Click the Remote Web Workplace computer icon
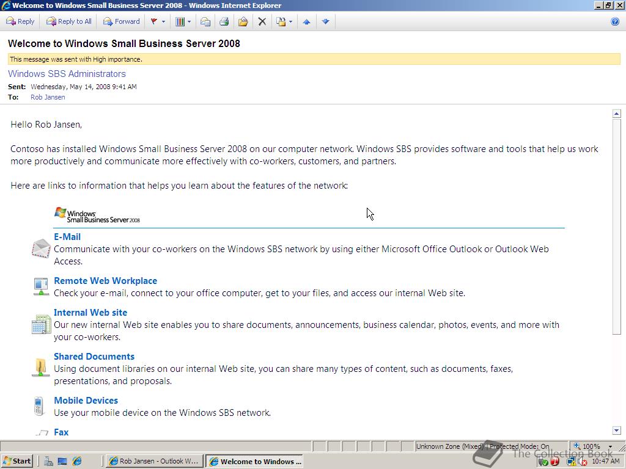626x469 pixels. (41, 286)
